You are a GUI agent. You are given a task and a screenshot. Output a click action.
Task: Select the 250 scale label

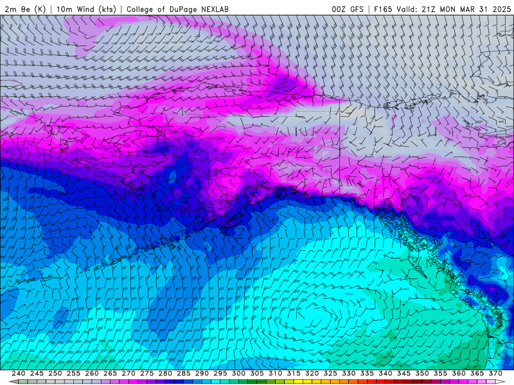coord(55,373)
